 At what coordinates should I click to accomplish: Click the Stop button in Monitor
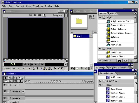[x=32, y=64]
